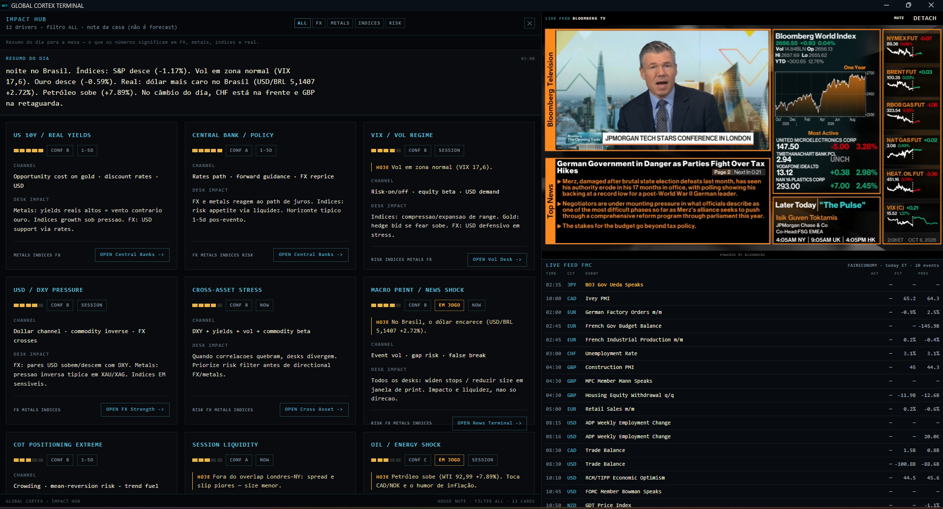Viewport: 943px width, 509px height.
Task: Close the Impact Hub panel
Action: (x=530, y=23)
